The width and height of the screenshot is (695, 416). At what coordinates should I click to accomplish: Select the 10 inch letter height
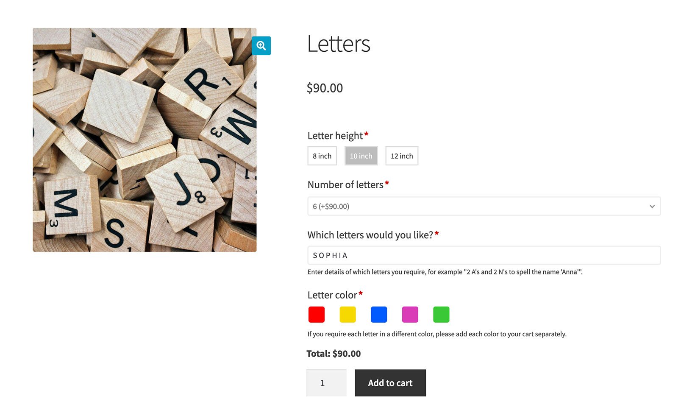coord(361,156)
